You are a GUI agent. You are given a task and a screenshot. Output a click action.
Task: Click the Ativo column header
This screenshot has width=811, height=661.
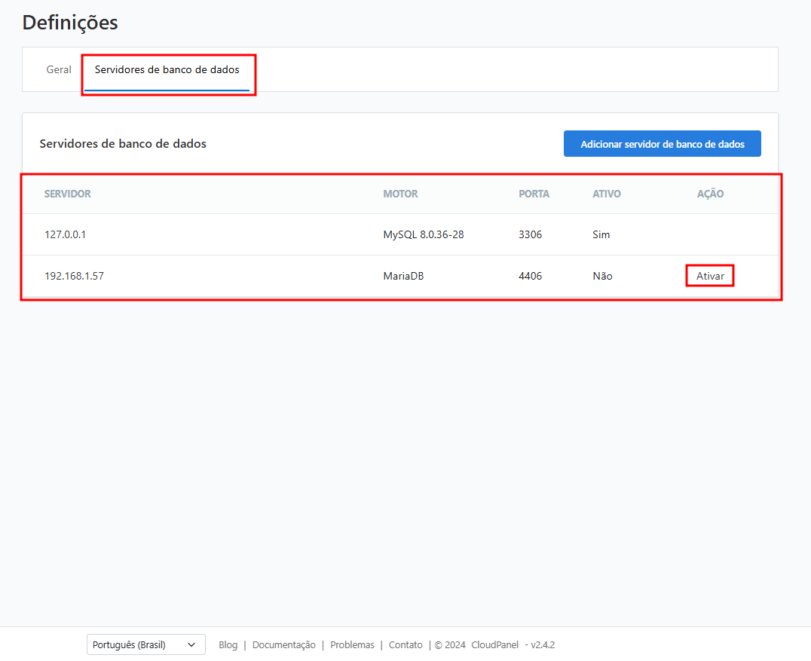606,194
